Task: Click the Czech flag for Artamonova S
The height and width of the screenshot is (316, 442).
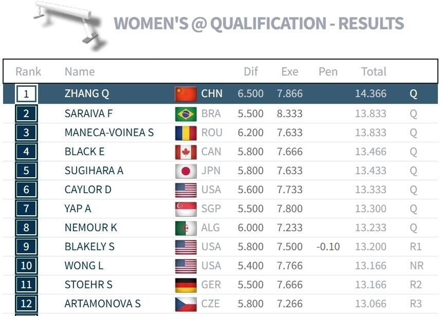Action: 186,304
